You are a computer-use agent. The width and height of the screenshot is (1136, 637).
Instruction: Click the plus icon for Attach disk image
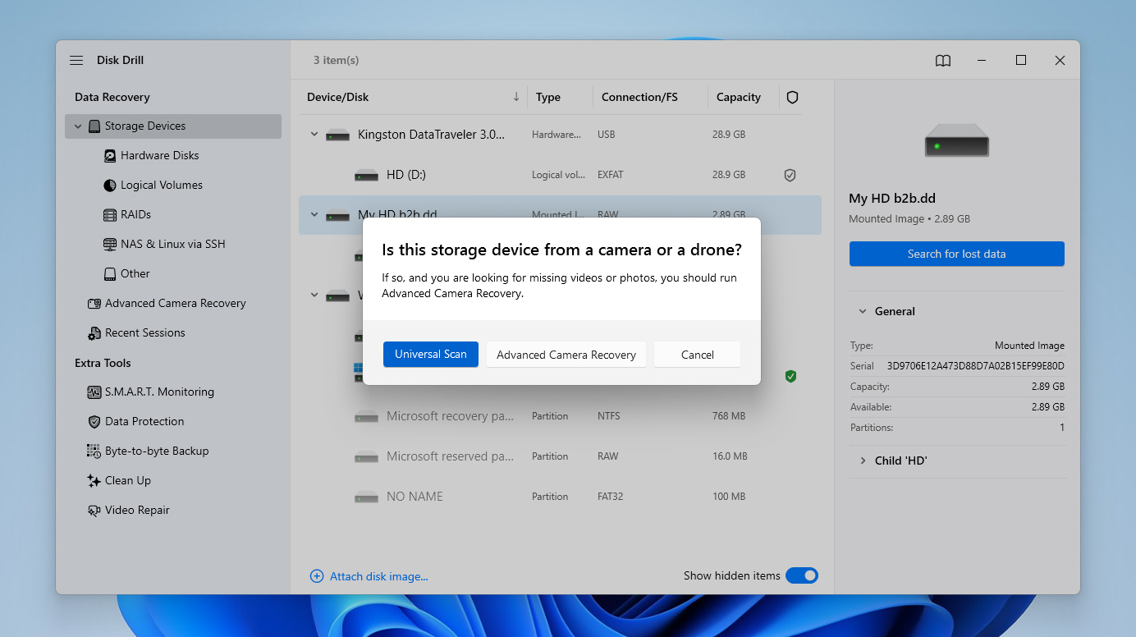[317, 576]
